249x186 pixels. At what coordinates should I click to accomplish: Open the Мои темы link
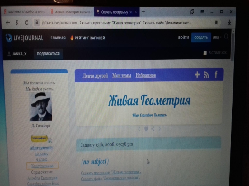click(122, 75)
